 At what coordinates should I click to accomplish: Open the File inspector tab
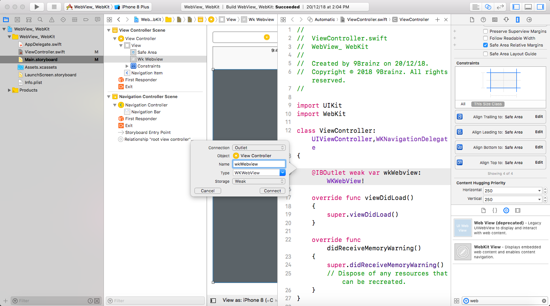[472, 19]
